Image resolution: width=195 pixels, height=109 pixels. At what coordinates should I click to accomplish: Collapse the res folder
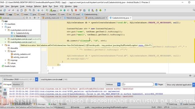click(2, 45)
